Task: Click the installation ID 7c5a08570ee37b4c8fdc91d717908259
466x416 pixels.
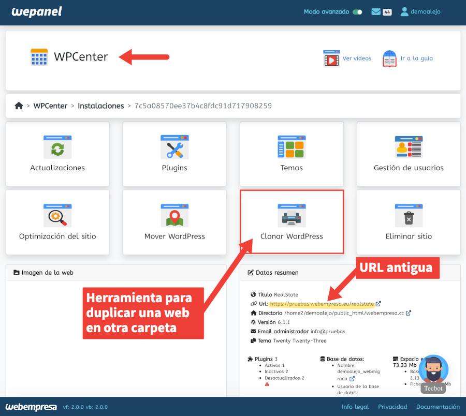Action: tap(203, 106)
